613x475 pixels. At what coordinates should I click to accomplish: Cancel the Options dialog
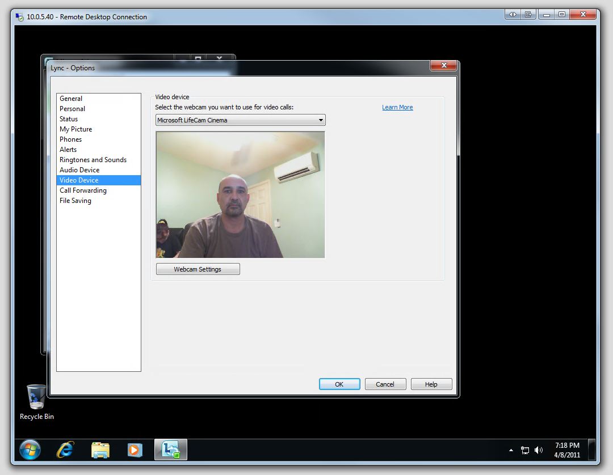[385, 384]
